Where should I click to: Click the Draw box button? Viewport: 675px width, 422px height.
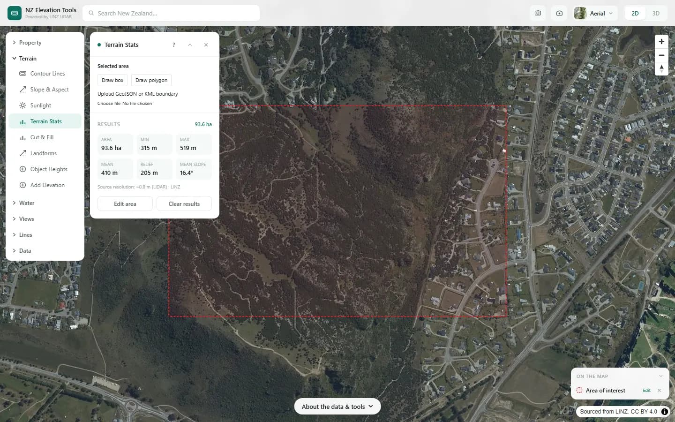click(112, 80)
